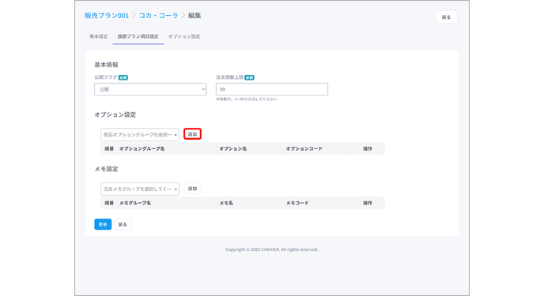Click the メモグループ名 column header
This screenshot has height=296, width=544.
tap(135, 203)
